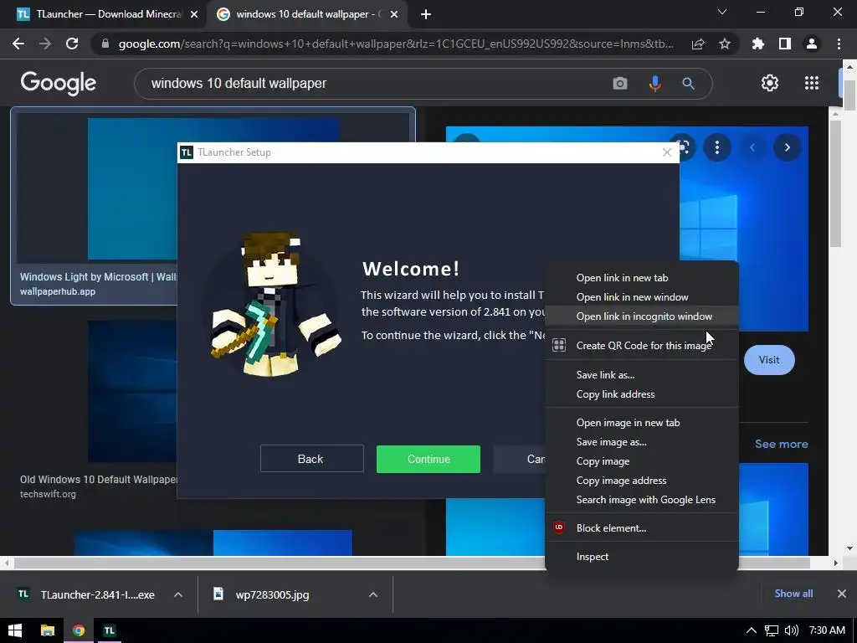Open Chrome's three-dot menu
Image resolution: width=857 pixels, height=643 pixels.
point(839,44)
